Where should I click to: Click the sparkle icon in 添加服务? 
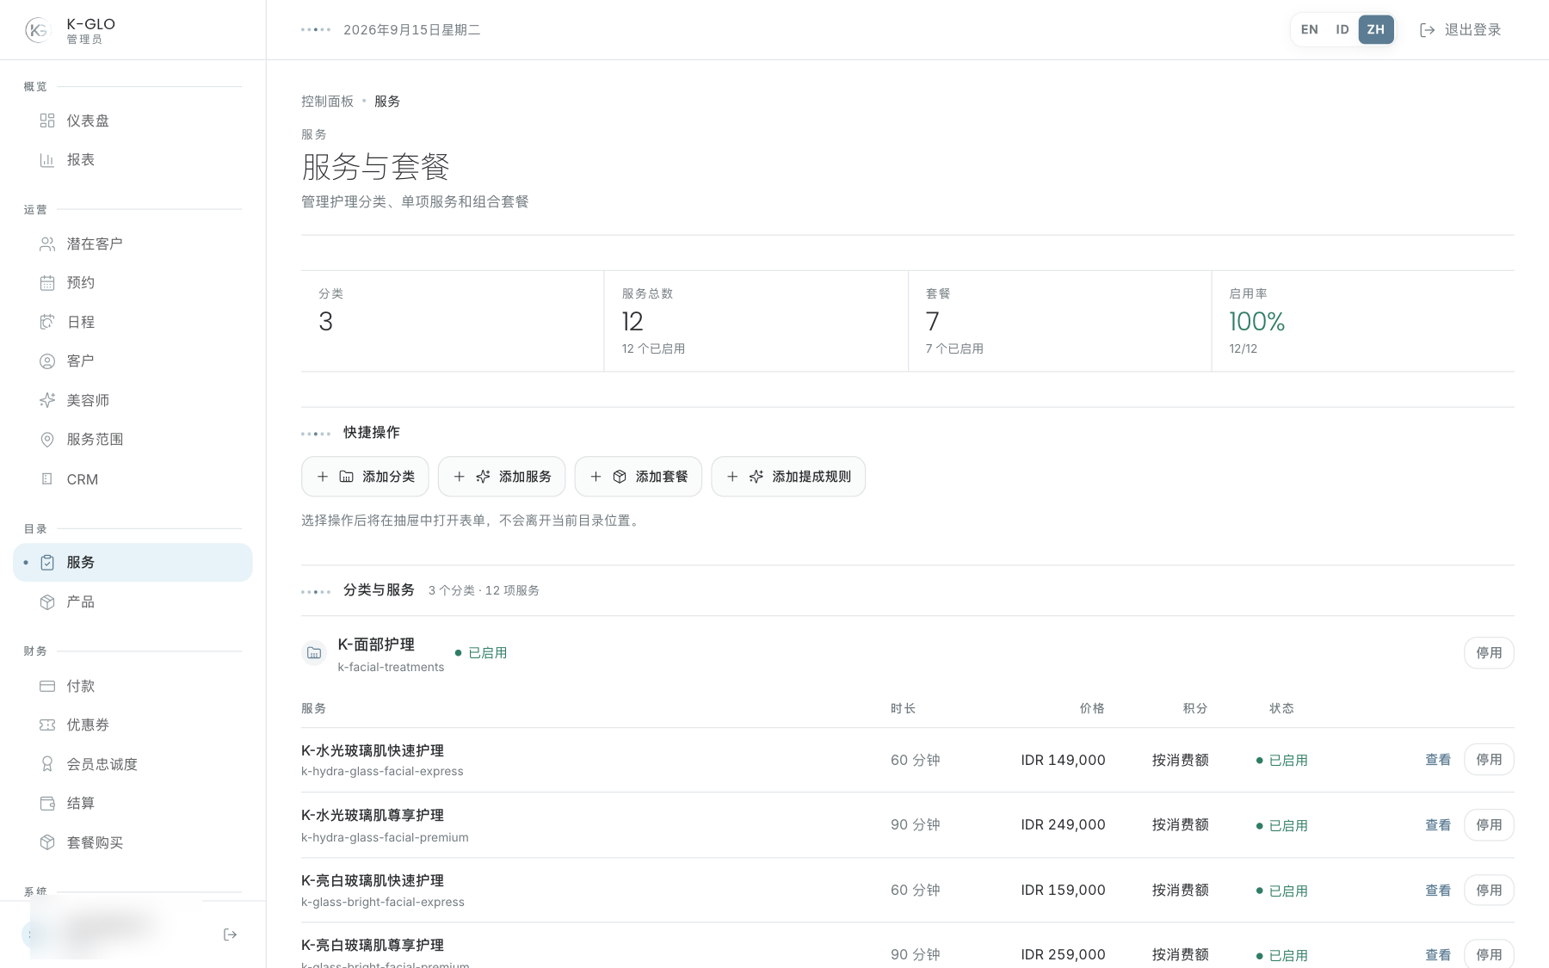(x=483, y=477)
